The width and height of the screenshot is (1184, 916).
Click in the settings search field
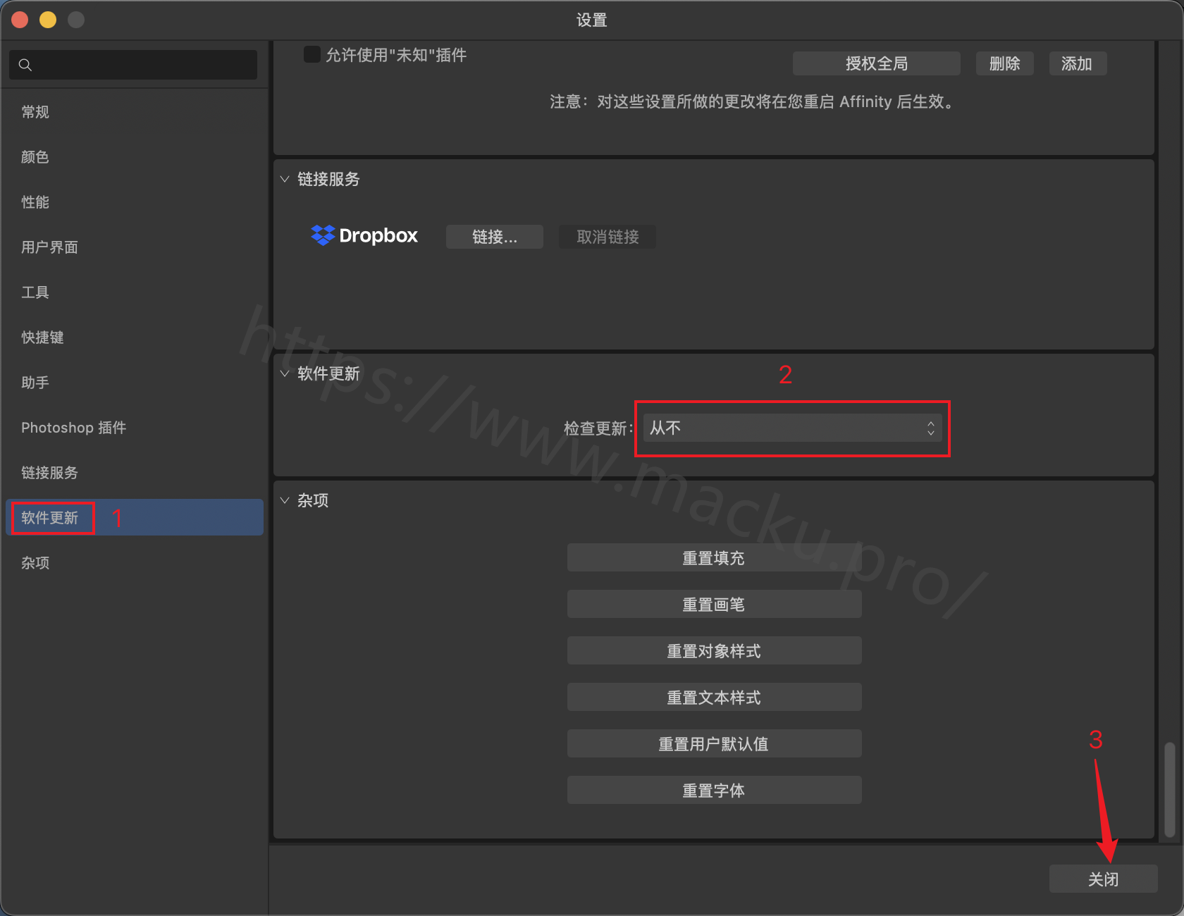(133, 65)
